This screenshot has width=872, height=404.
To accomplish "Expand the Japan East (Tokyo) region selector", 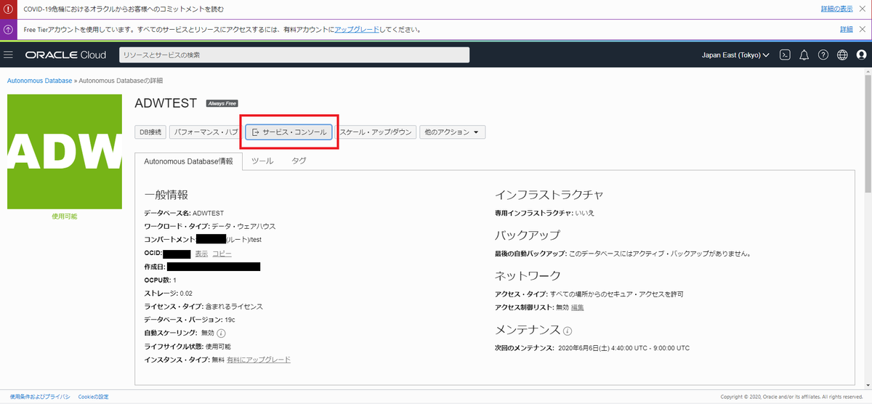I will (x=735, y=55).
